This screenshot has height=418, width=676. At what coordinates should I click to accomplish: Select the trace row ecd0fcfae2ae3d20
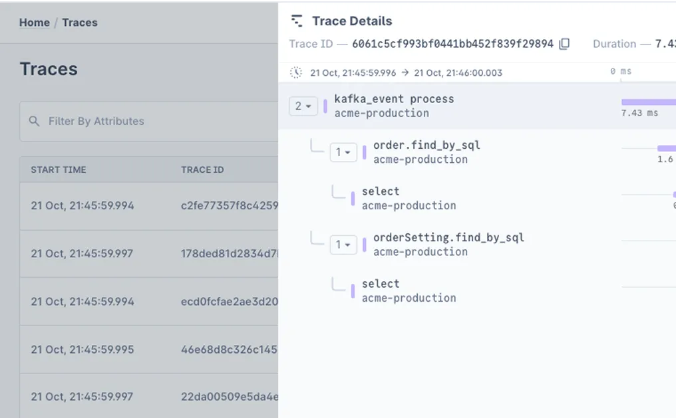[x=230, y=301]
